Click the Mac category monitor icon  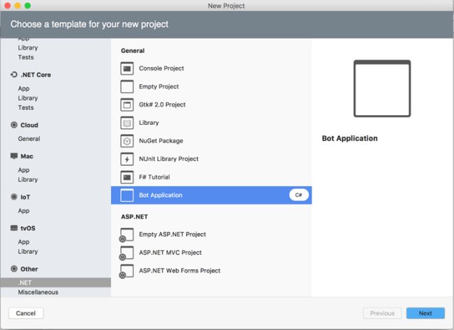point(14,156)
